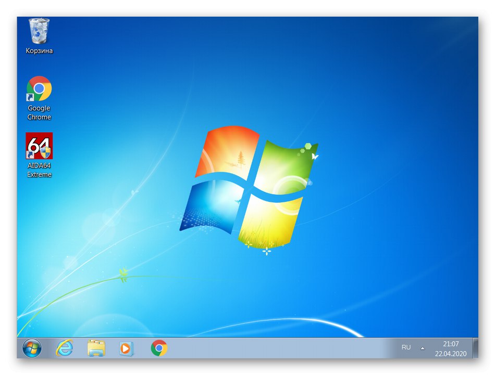Screen dimensions: 495x375
Task: Open the clock showing 21:07
Action: 451,343
